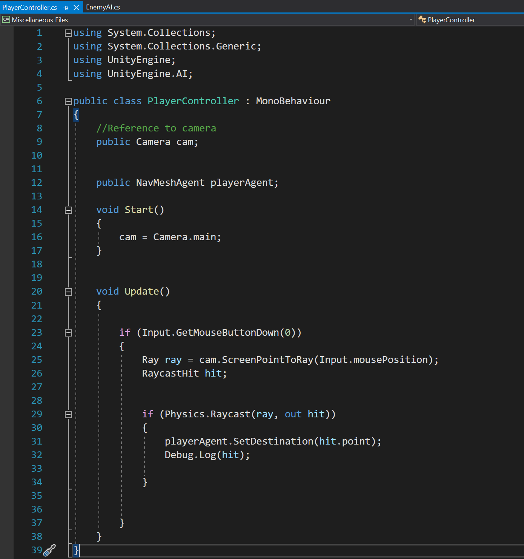Image resolution: width=524 pixels, height=559 pixels.
Task: Place cursor after final closing brace
Action: point(80,550)
